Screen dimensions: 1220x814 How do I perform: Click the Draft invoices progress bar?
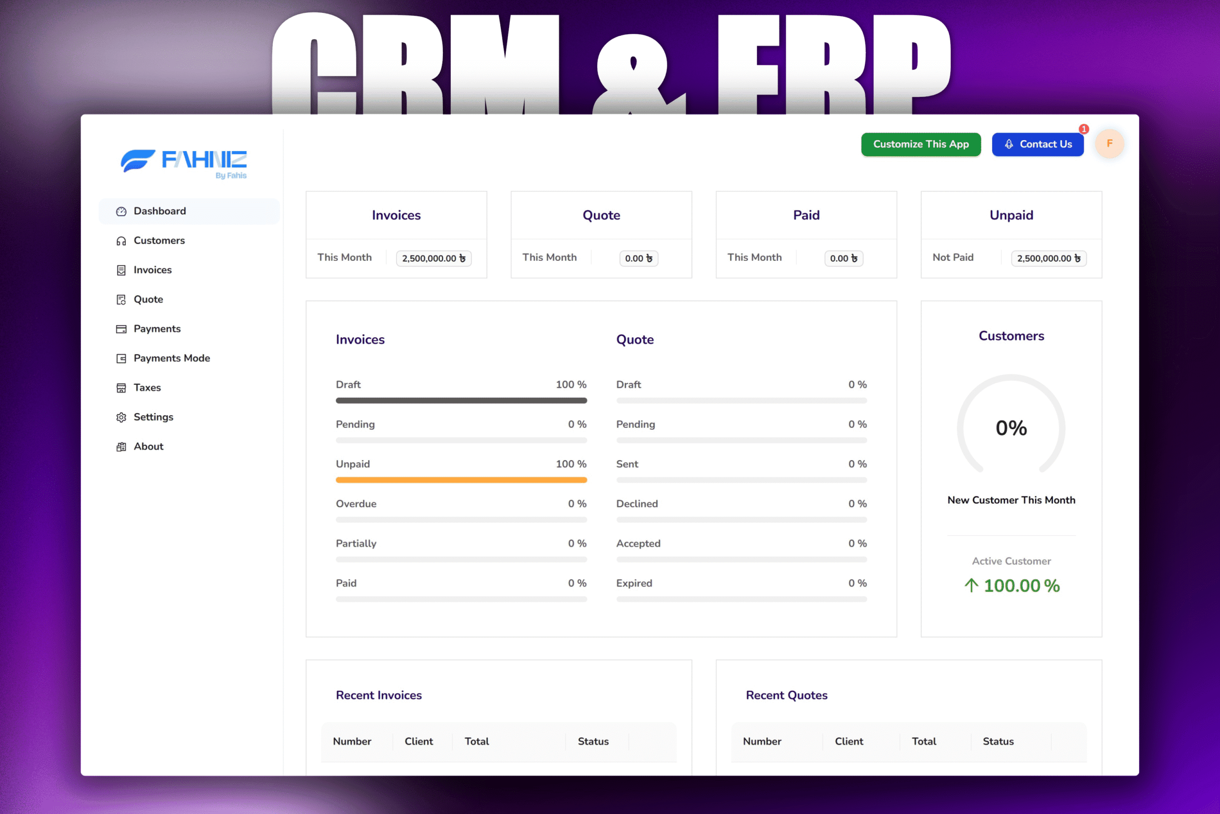pyautogui.click(x=461, y=401)
